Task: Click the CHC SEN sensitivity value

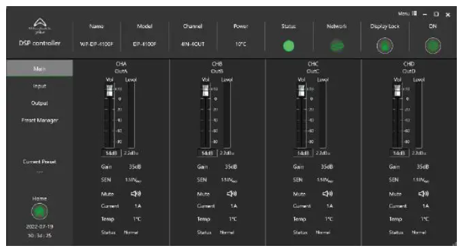Action: [x=325, y=180]
